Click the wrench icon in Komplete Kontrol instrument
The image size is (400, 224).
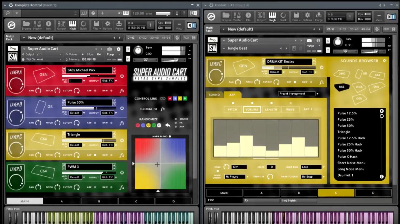click(12, 48)
